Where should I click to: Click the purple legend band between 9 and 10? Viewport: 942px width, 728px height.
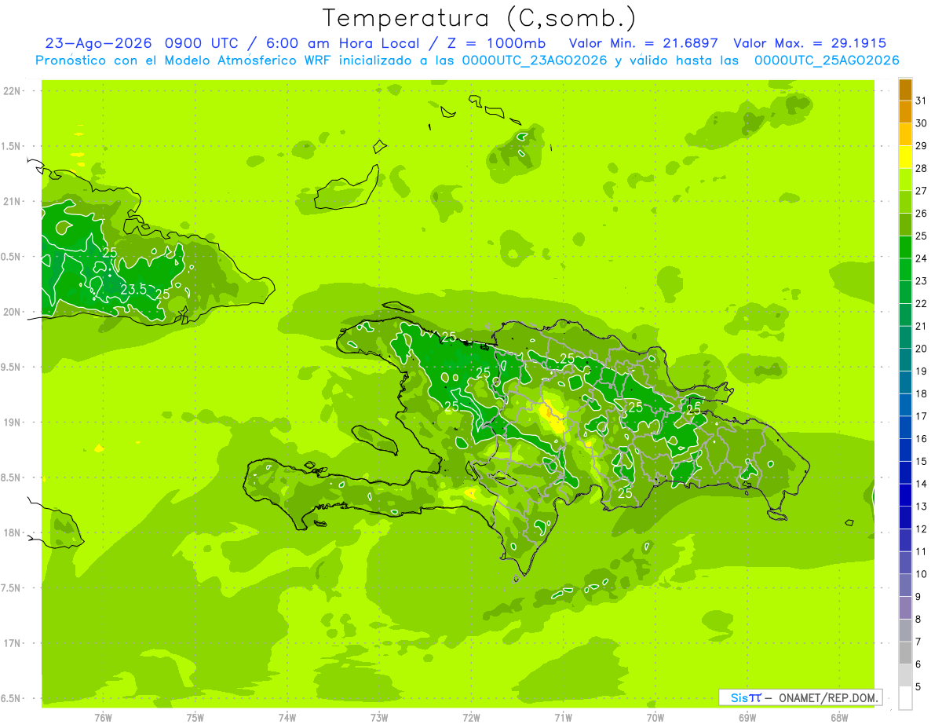click(x=906, y=585)
